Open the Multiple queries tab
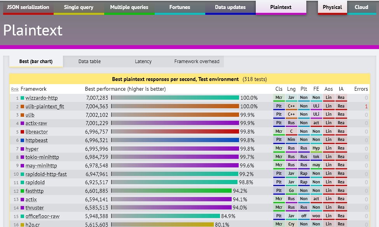 click(129, 7)
